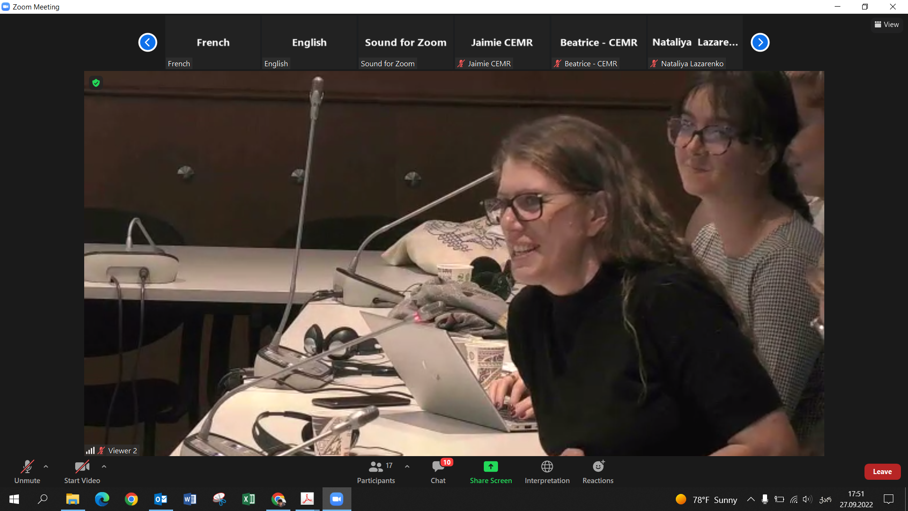The width and height of the screenshot is (908, 511).
Task: Go to previous participants page arrow
Action: (148, 43)
